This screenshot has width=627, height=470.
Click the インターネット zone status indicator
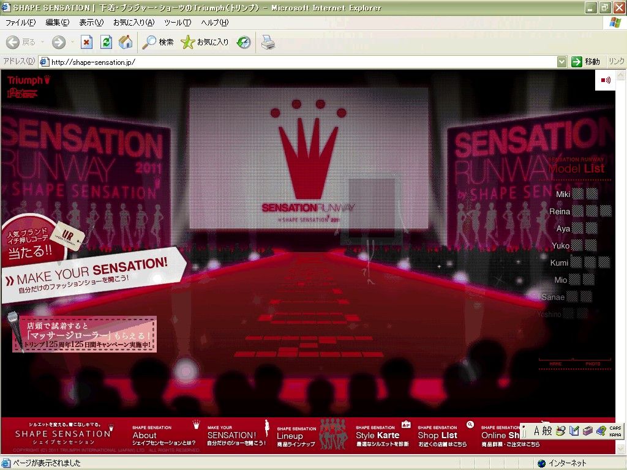[563, 463]
